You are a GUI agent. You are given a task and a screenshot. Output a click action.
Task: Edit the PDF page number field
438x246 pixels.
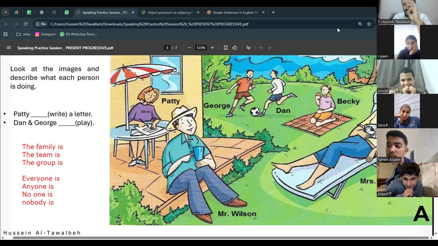tap(167, 48)
